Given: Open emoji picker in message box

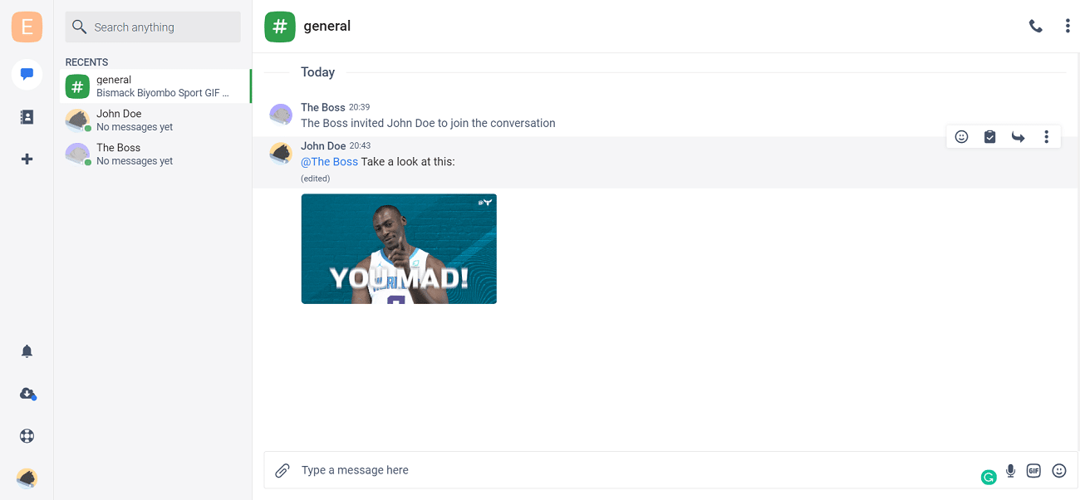Looking at the screenshot, I should 1059,471.
